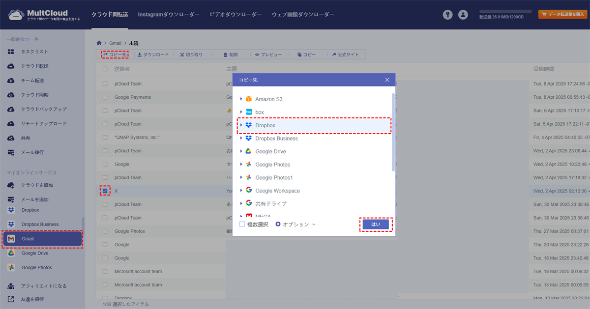Check the first Microsoft account team row
The width and height of the screenshot is (590, 309).
105,271
